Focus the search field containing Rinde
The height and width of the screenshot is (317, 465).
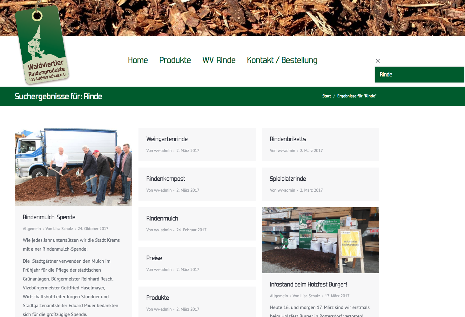[419, 75]
